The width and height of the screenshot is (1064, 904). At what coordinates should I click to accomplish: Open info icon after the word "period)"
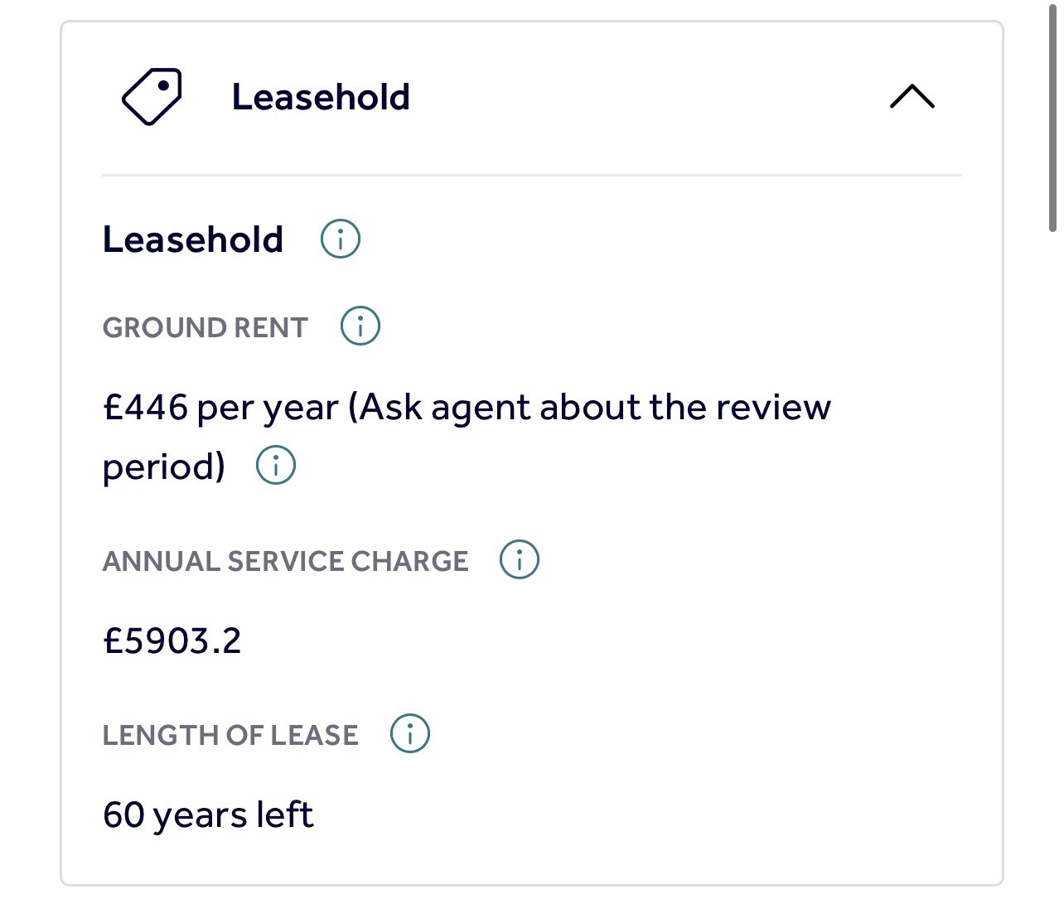click(x=276, y=465)
